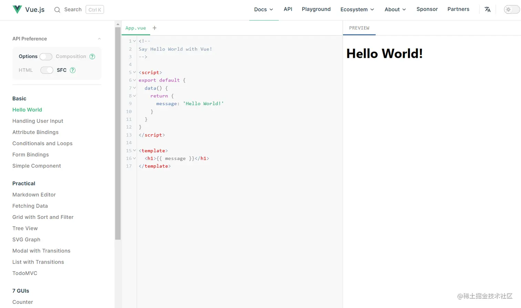The height and width of the screenshot is (308, 521).
Task: Open the Hello World example
Action: pyautogui.click(x=27, y=110)
